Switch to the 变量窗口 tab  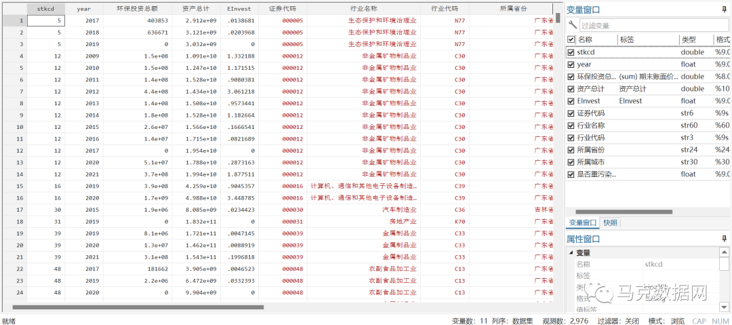coord(582,223)
